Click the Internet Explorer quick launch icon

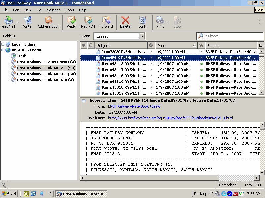pos(34,194)
